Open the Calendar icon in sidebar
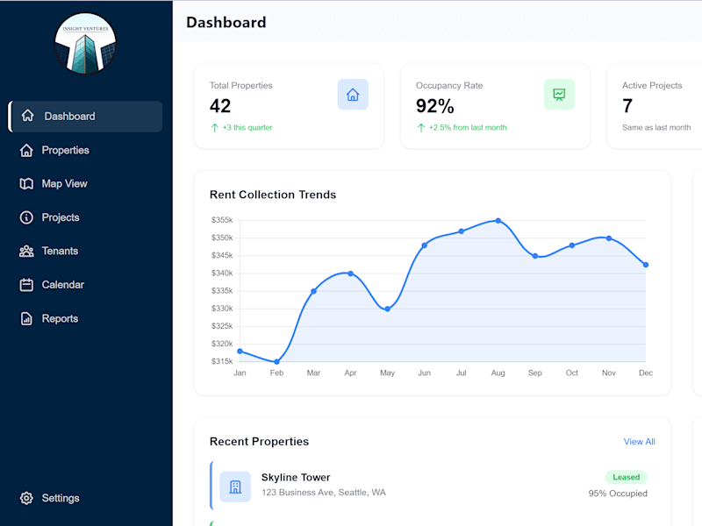The image size is (702, 526). point(26,285)
